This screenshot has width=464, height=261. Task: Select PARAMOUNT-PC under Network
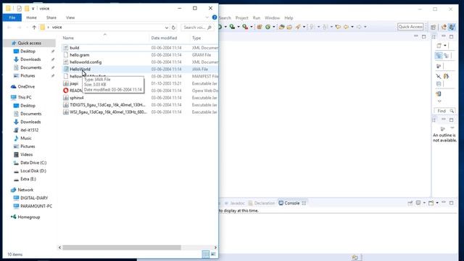pos(36,206)
